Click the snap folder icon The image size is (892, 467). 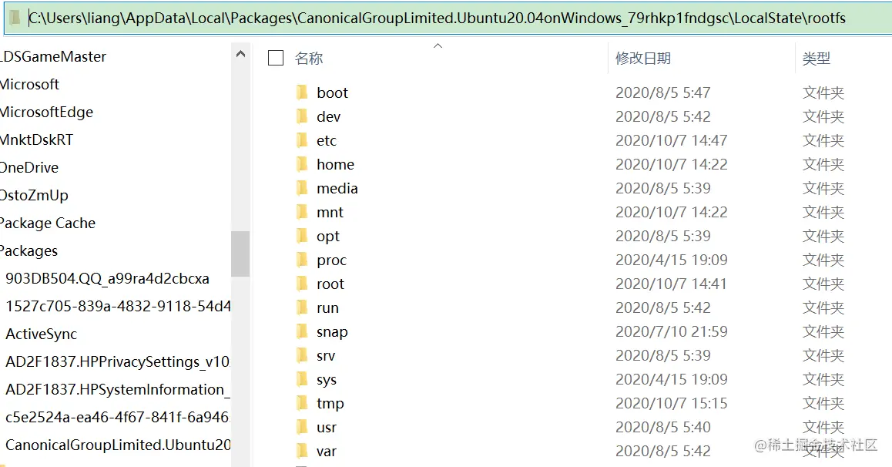click(x=302, y=331)
